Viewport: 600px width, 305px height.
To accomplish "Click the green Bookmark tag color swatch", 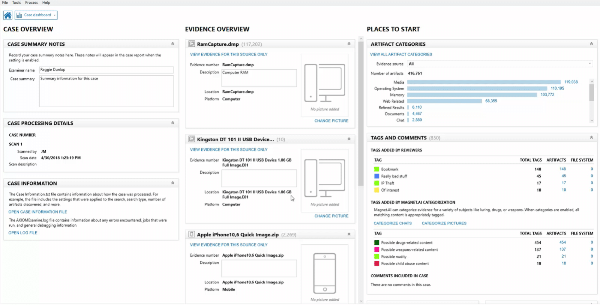I will [376, 169].
